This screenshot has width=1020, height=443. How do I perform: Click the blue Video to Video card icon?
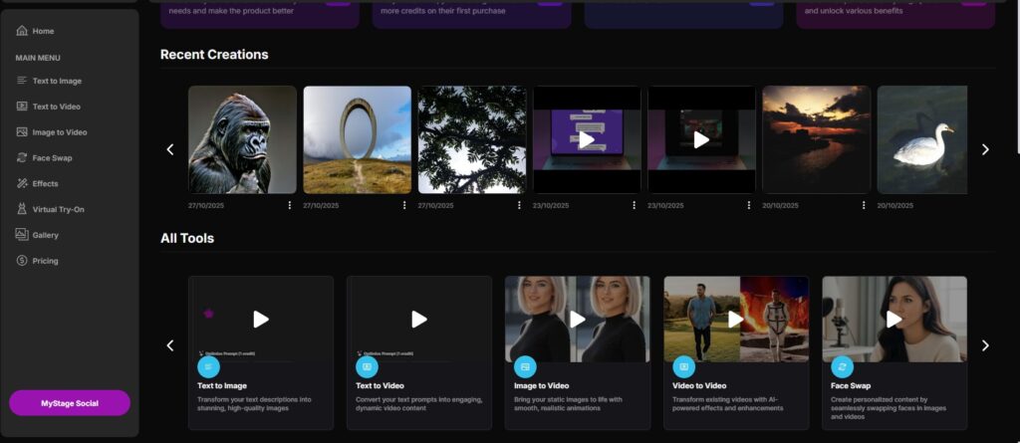(x=683, y=366)
